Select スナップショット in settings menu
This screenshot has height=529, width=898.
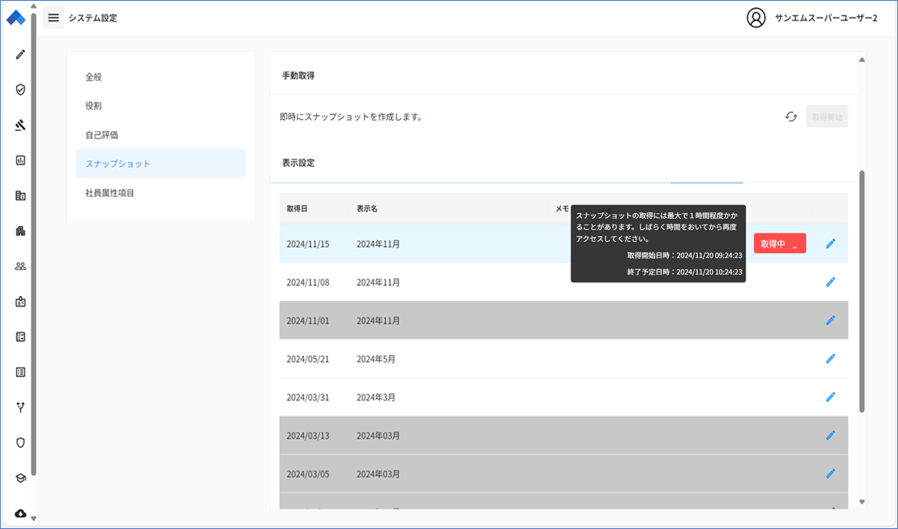161,164
